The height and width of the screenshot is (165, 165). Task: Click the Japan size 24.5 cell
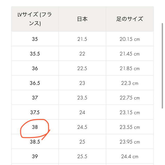[x=82, y=127]
